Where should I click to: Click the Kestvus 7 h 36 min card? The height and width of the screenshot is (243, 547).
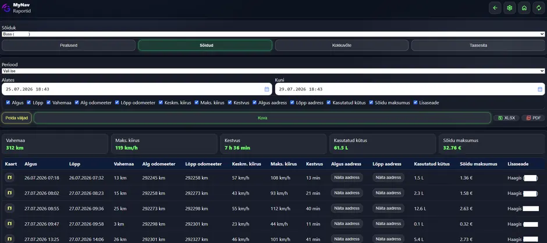point(273,144)
